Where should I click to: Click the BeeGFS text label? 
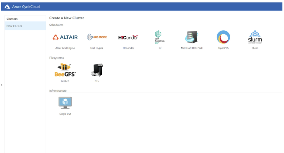pyautogui.click(x=65, y=81)
